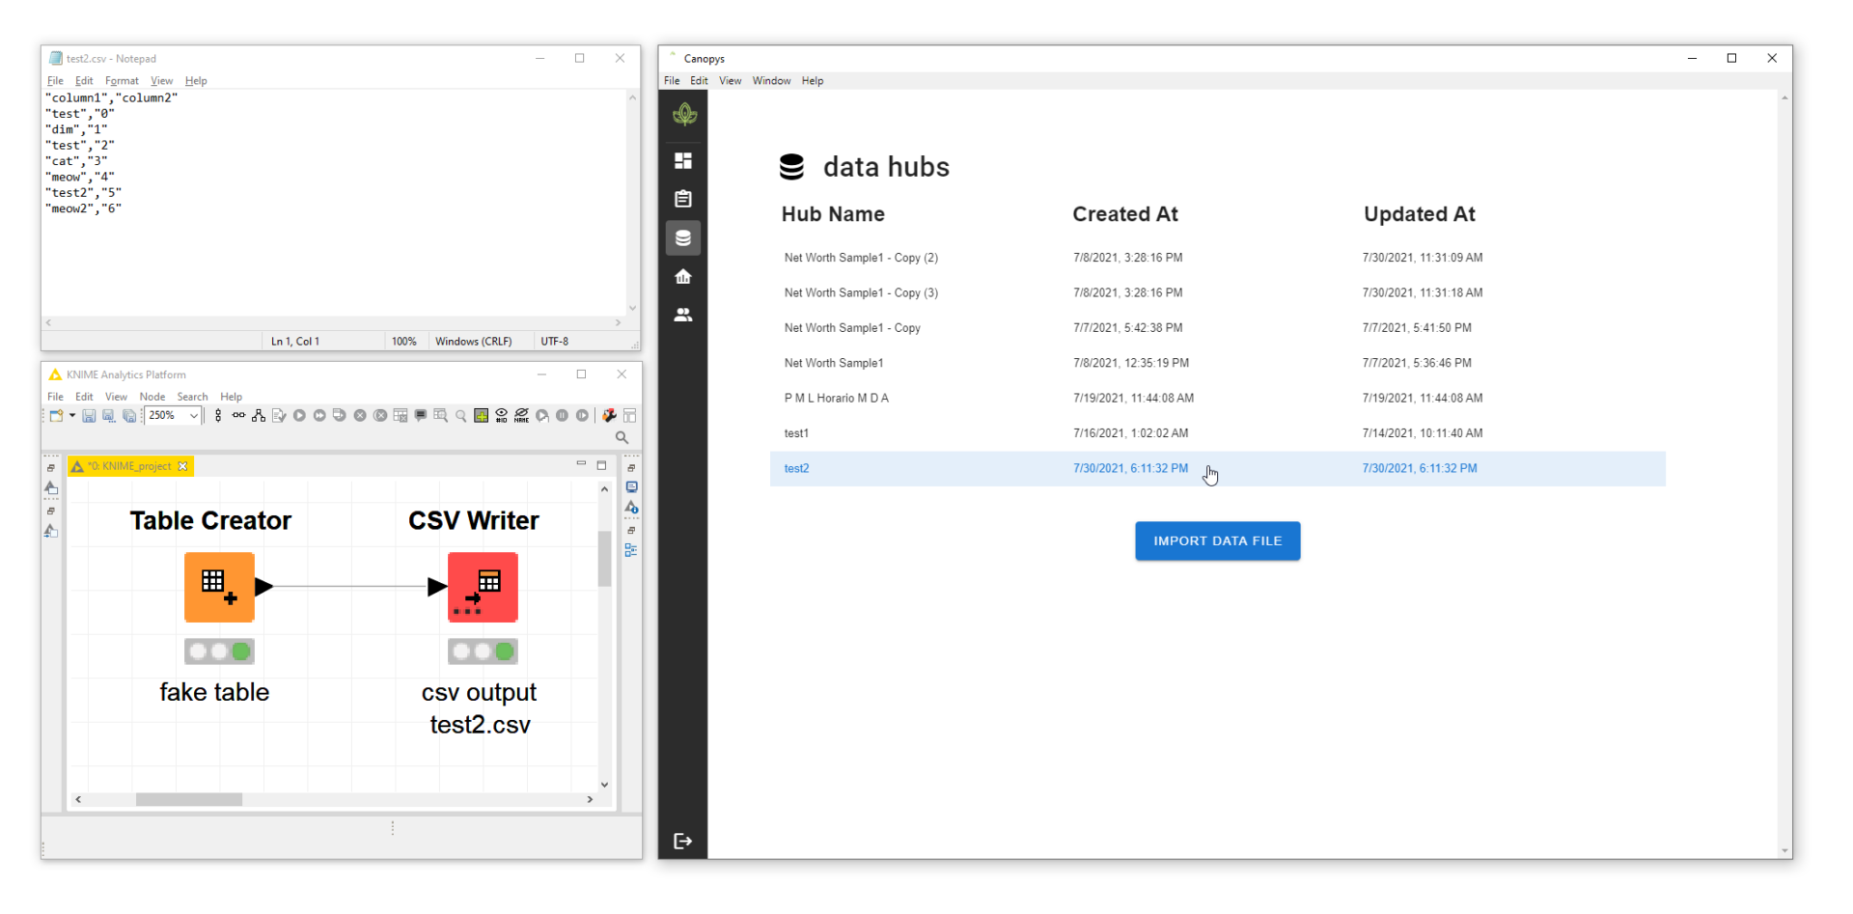Click the Cancel selected nodes icon

click(360, 416)
